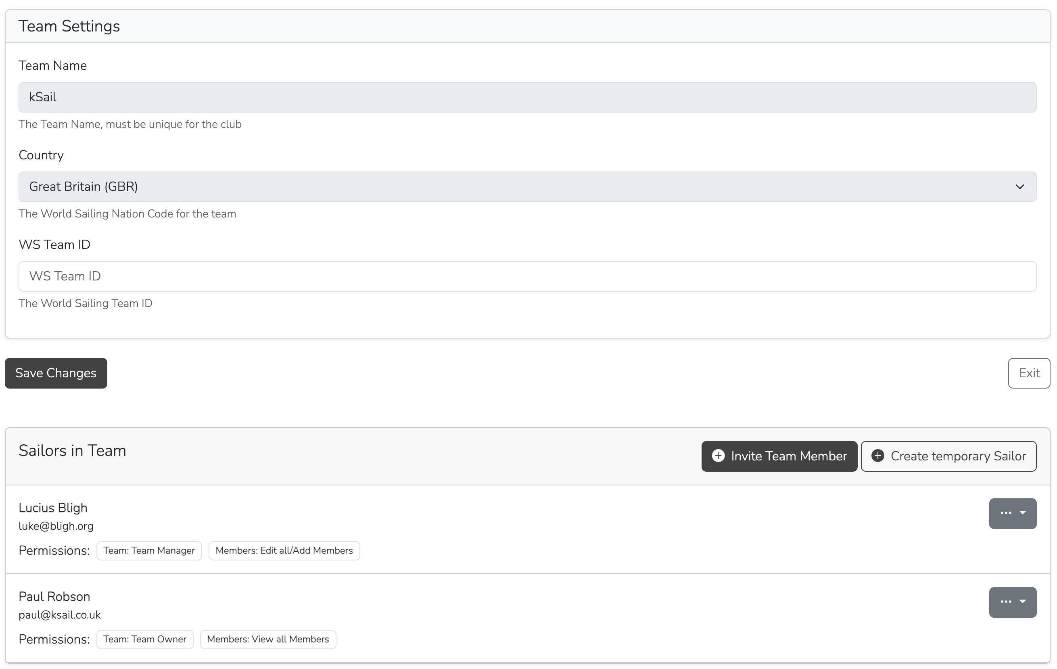The height and width of the screenshot is (669, 1057).
Task: Select the Lucius Bligh sailor name
Action: coord(53,508)
